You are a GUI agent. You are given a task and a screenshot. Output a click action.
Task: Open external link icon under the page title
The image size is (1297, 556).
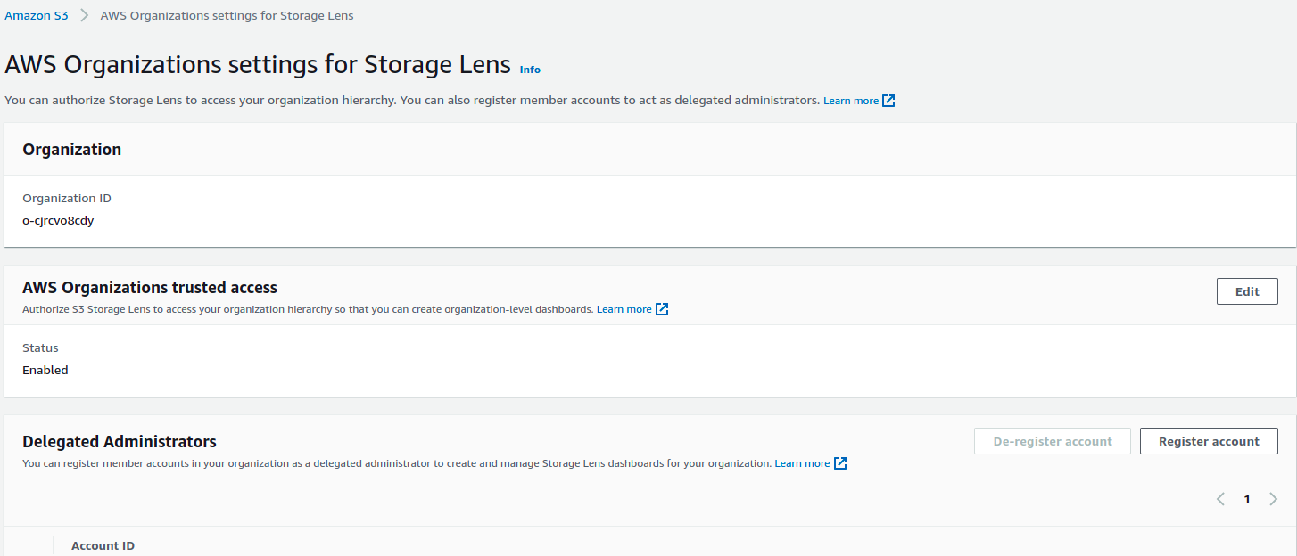[888, 101]
